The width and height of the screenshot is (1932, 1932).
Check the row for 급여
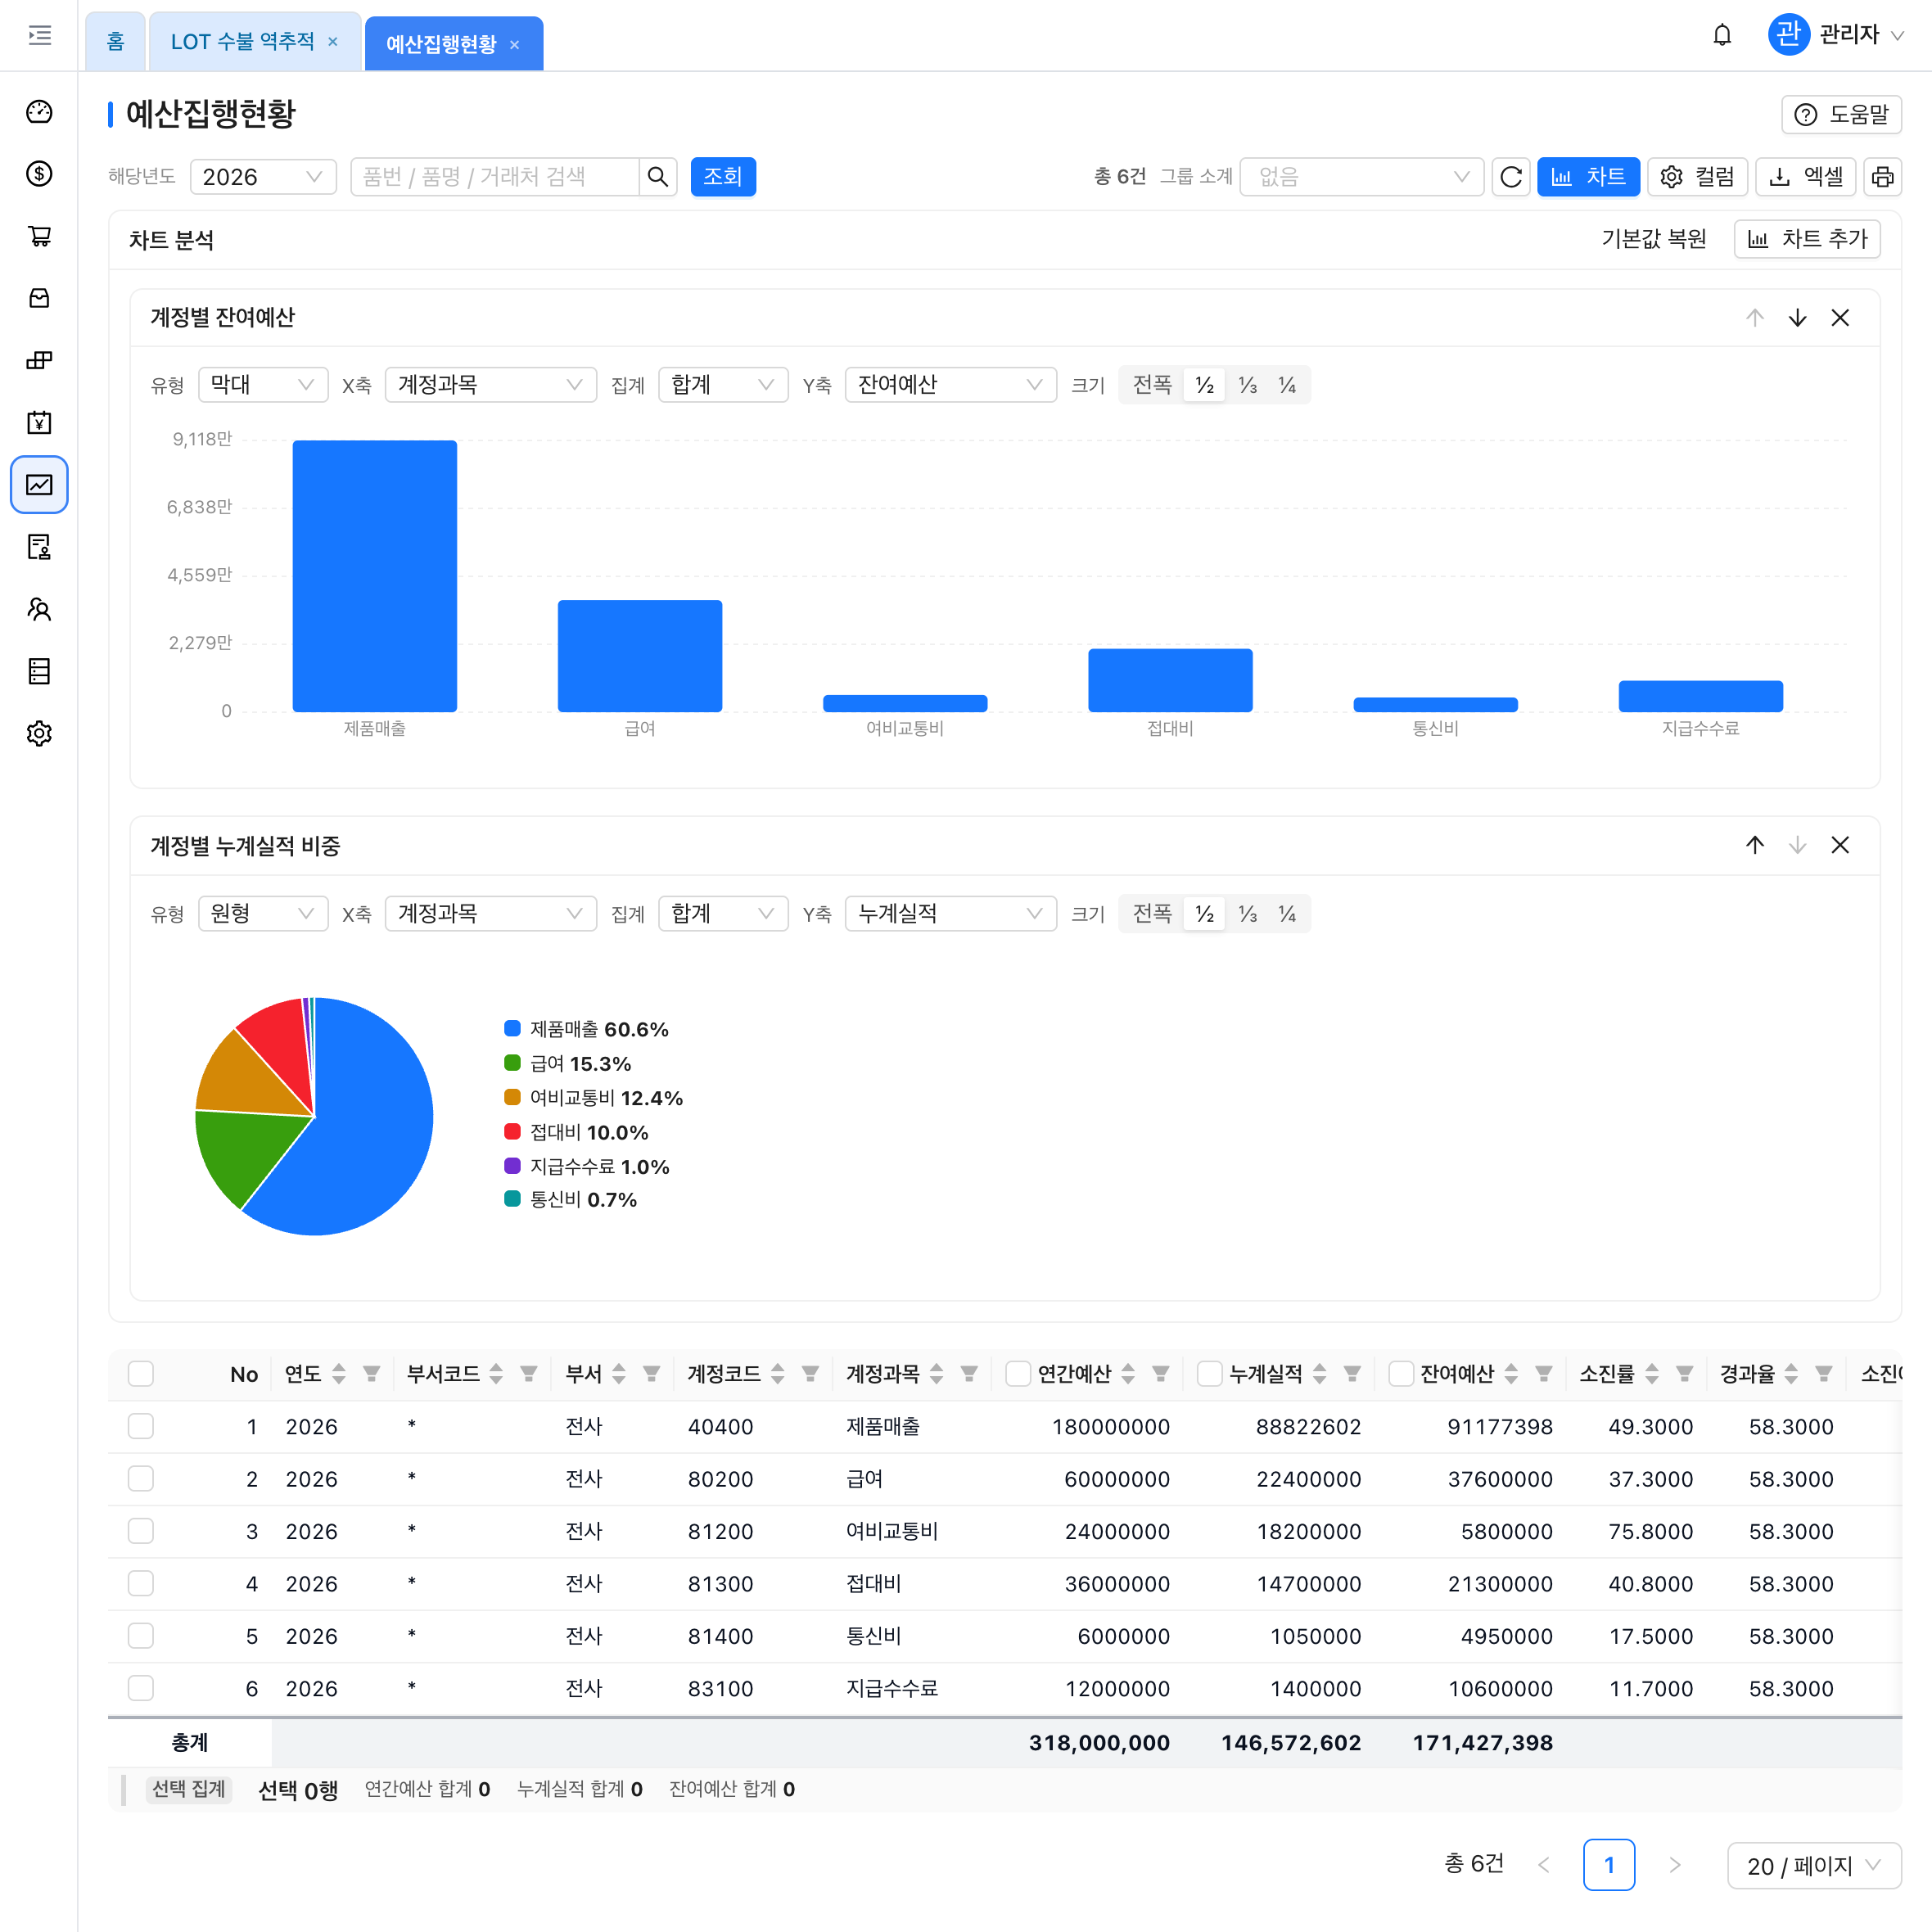(x=141, y=1479)
